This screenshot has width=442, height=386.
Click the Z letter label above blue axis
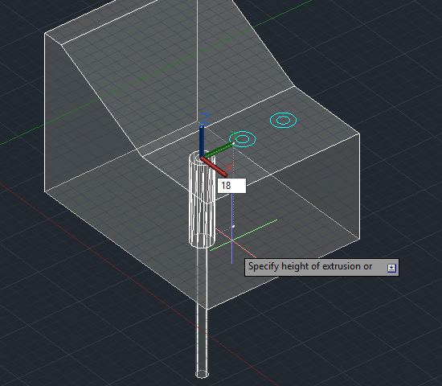pos(205,118)
